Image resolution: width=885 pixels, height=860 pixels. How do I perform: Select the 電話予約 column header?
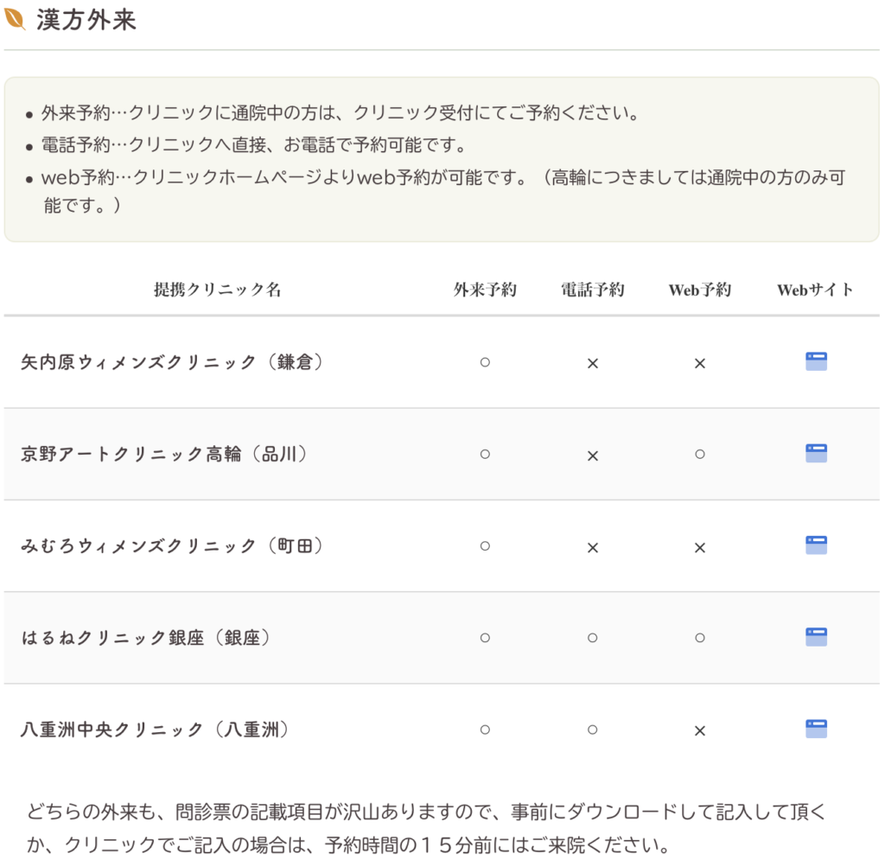pos(593,290)
